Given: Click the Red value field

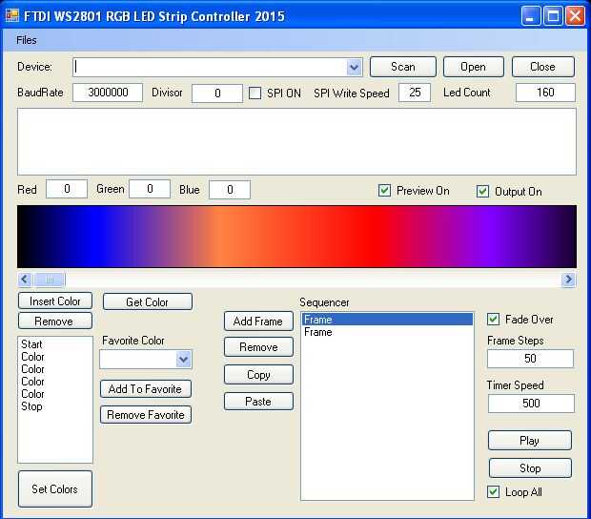Looking at the screenshot, I should point(67,189).
